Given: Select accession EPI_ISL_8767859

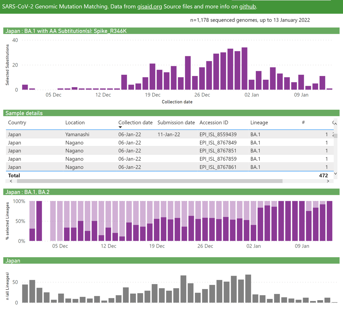Looking at the screenshot, I should pos(218,159).
